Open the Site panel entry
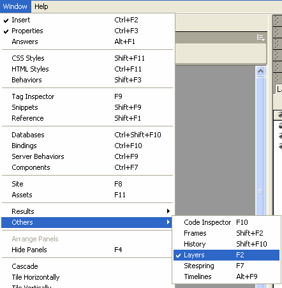 coord(87,184)
